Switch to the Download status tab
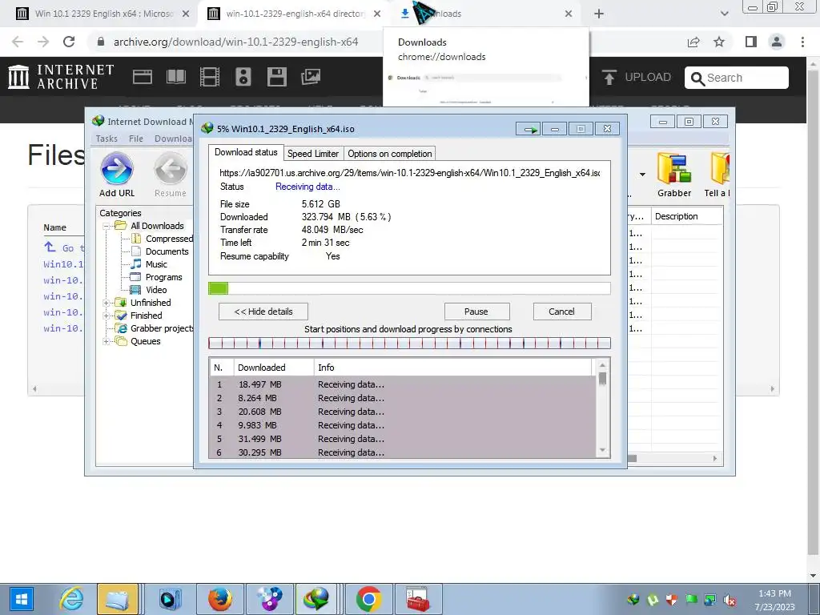820x615 pixels. coord(246,152)
